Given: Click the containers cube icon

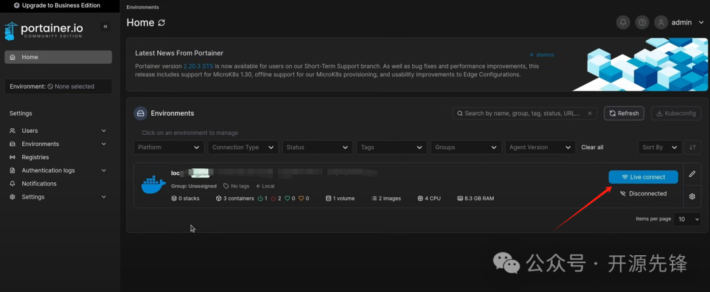Looking at the screenshot, I should click(x=219, y=199).
